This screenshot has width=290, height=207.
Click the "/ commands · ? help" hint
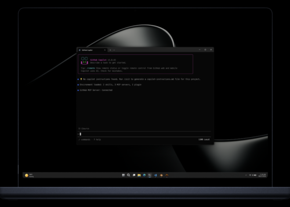[x=90, y=140]
